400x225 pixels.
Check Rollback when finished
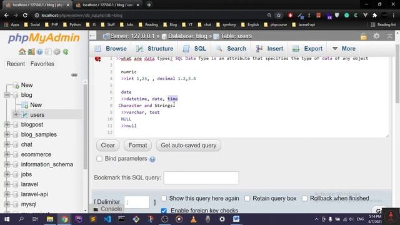304,198
